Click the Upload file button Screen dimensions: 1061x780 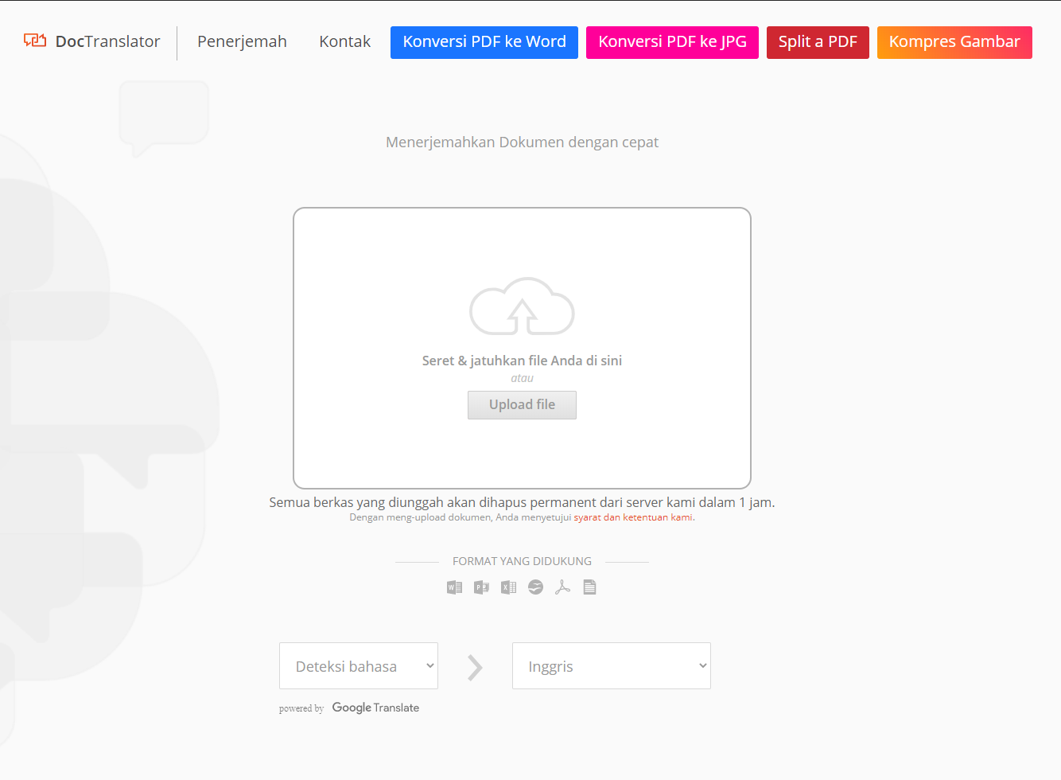click(x=522, y=405)
